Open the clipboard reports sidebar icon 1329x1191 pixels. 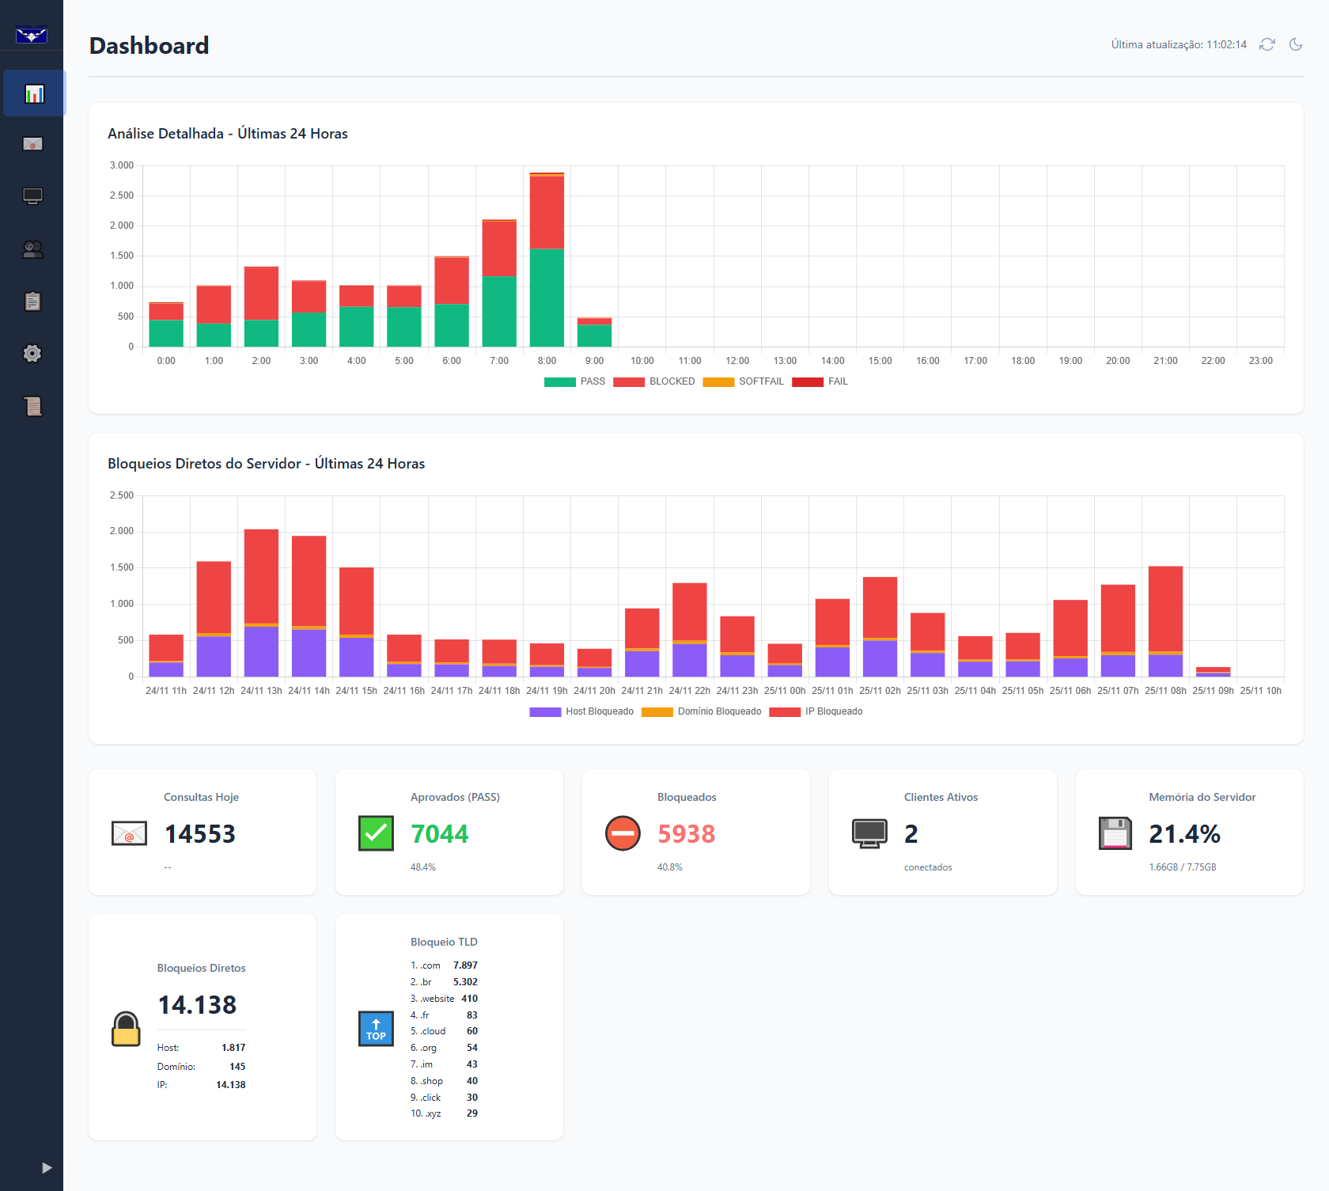(32, 302)
